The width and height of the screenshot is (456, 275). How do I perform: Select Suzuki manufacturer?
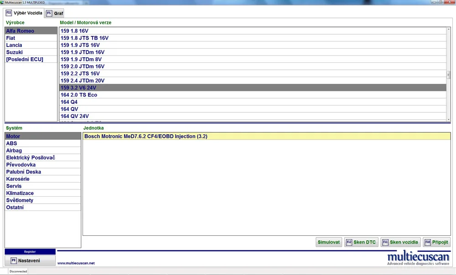tap(31, 52)
